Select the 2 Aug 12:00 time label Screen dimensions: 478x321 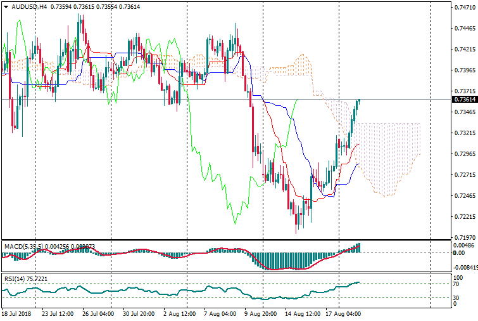(179, 313)
